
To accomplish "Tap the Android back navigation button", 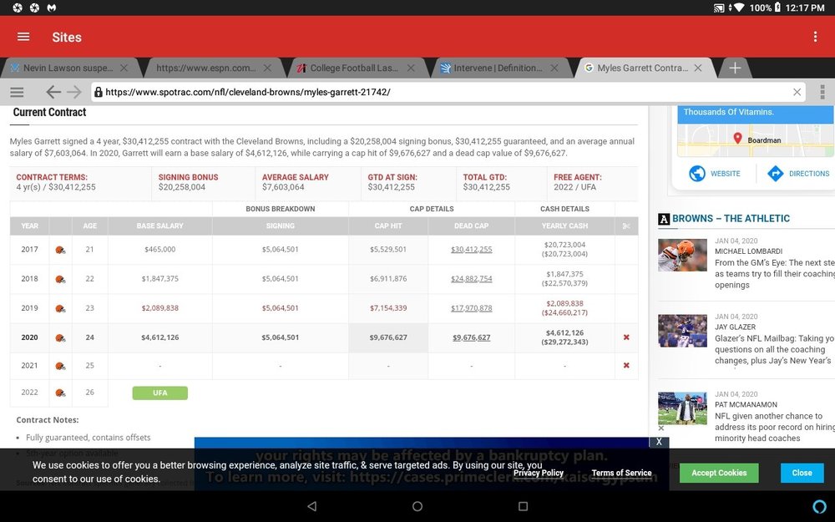I will [x=312, y=506].
